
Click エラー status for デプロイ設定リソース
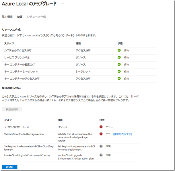click(x=109, y=127)
